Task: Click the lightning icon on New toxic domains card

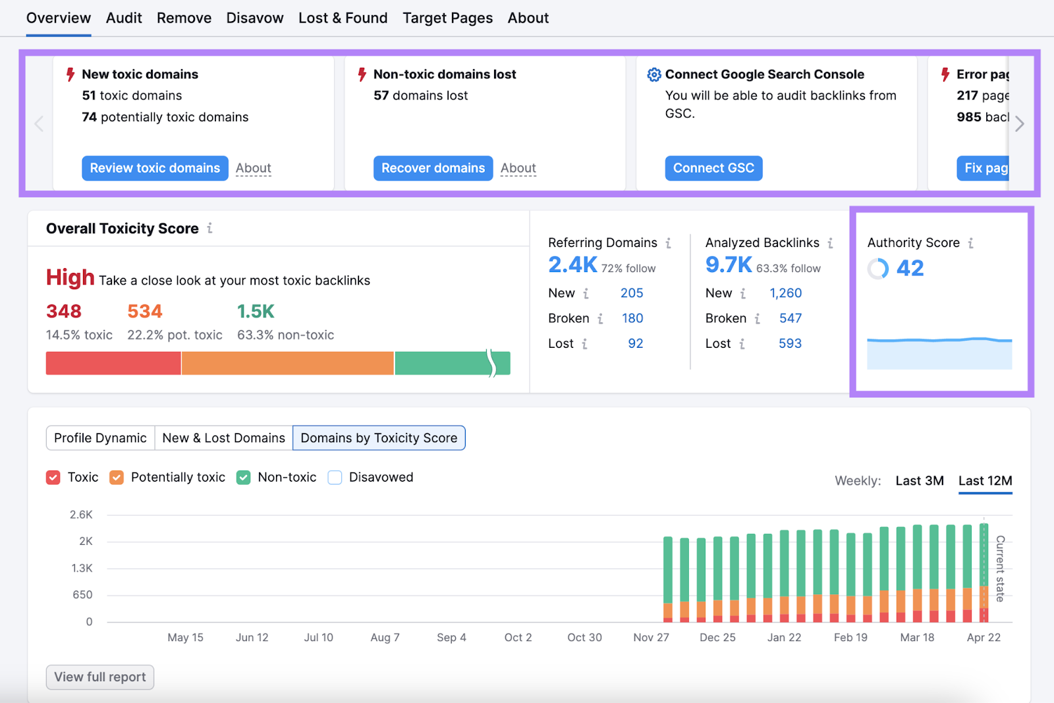Action: pos(69,74)
